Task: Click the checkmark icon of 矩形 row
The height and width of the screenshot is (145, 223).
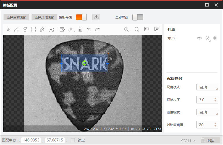Action: [x=207, y=38]
